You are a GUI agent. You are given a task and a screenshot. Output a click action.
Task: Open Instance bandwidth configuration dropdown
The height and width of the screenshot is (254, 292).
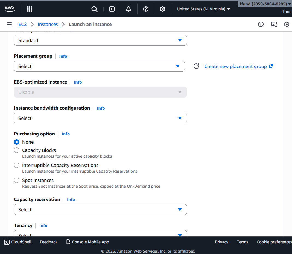pos(100,118)
